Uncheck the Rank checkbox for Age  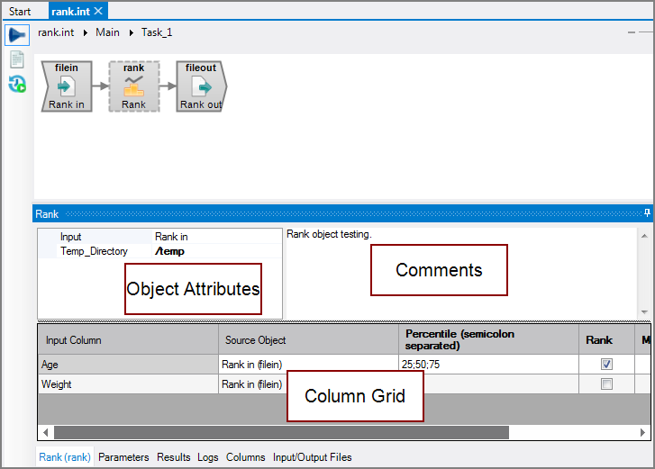(x=606, y=365)
